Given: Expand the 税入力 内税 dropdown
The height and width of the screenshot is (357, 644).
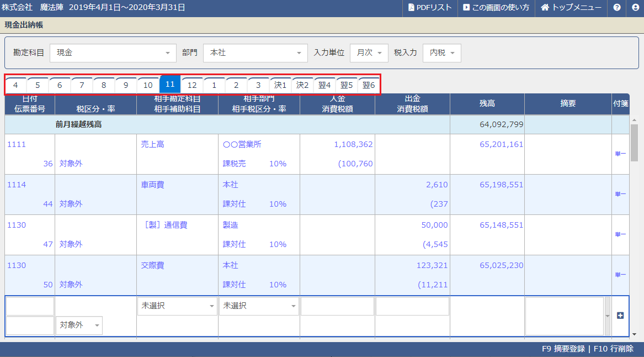Looking at the screenshot, I should pos(441,53).
